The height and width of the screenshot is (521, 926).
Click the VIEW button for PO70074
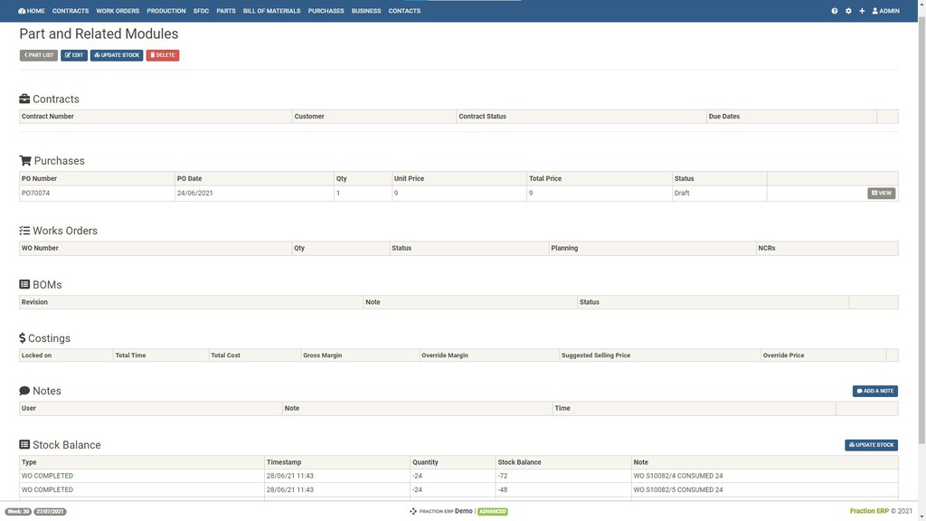click(881, 193)
